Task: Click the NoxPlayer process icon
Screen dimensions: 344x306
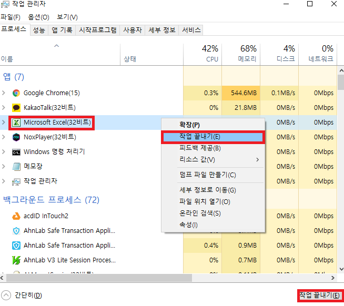Action: pyautogui.click(x=16, y=137)
